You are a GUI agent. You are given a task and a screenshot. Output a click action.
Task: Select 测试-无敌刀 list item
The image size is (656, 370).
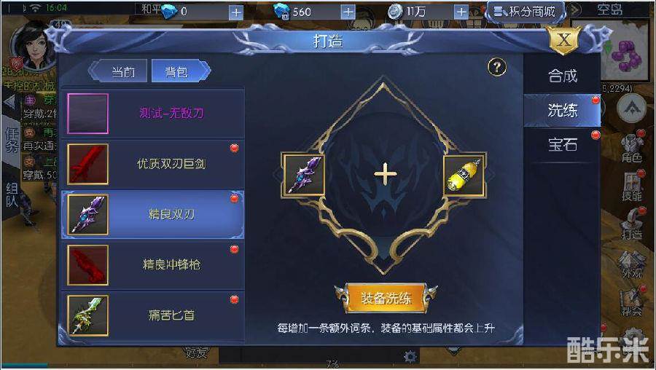tap(153, 114)
